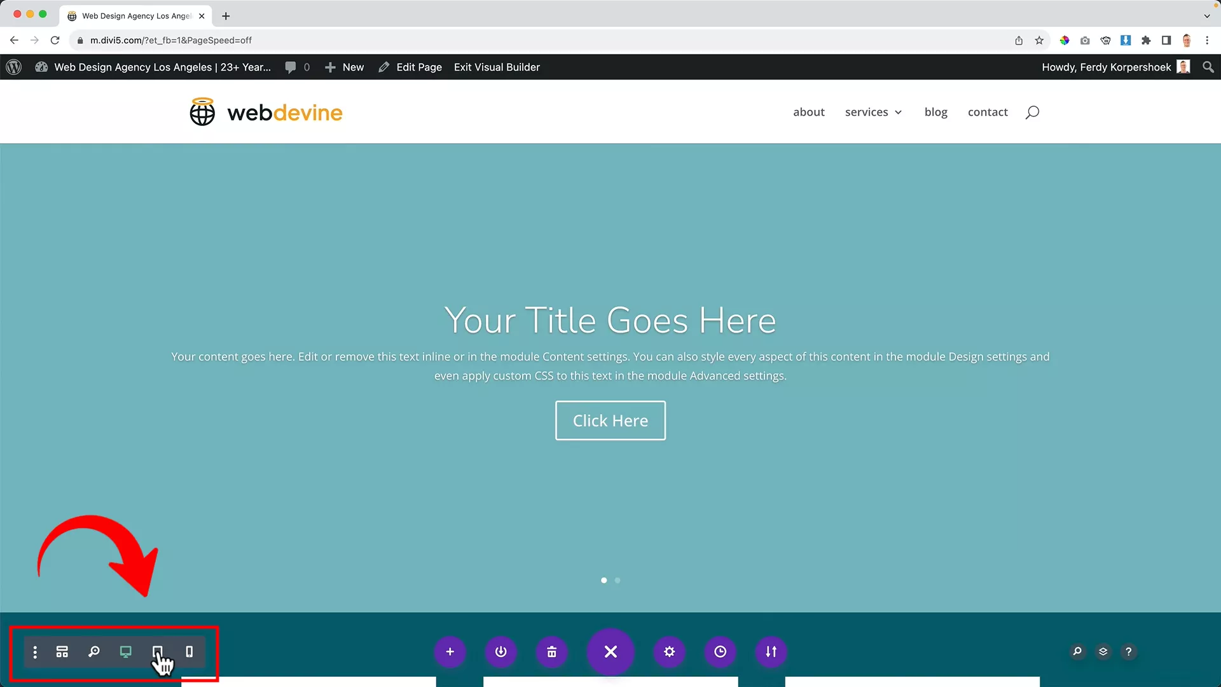Open help question mark icon
Viewport: 1221px width, 687px height.
tap(1128, 651)
